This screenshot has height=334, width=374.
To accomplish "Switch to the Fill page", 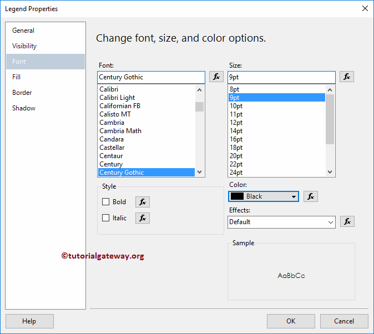I will click(46, 77).
